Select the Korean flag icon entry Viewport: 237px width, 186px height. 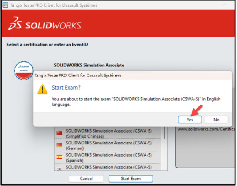tap(59, 169)
